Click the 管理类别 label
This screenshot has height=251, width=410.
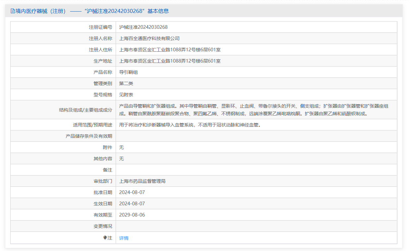click(x=103, y=83)
